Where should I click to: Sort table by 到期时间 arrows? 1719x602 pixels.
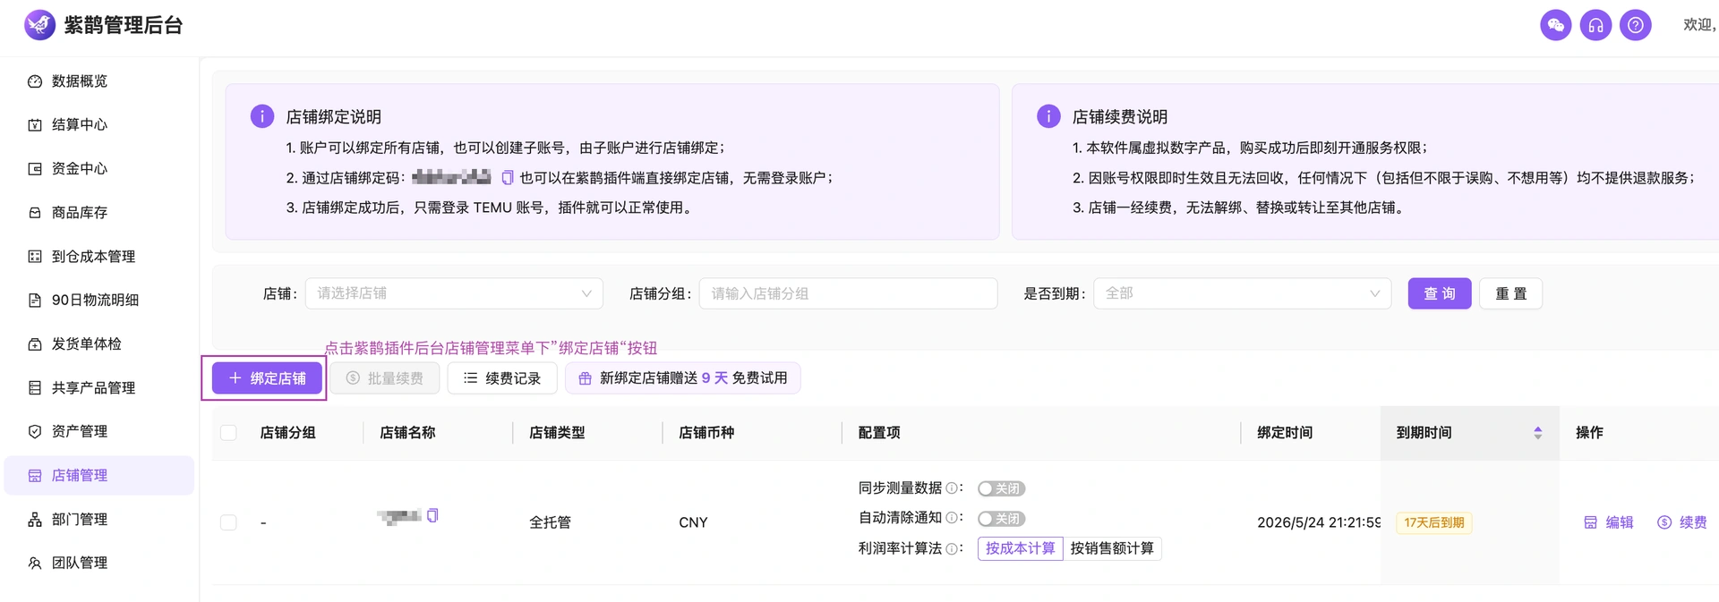(1538, 433)
